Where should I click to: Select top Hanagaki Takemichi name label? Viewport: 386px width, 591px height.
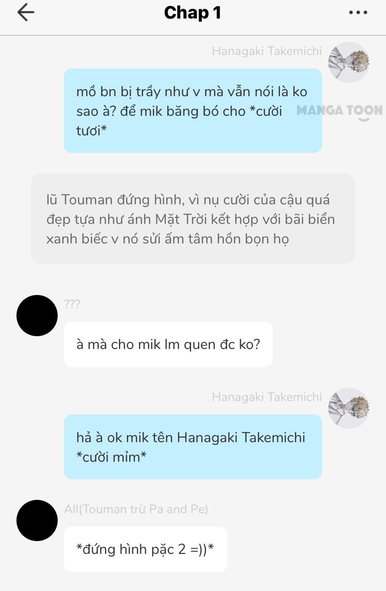coord(267,51)
